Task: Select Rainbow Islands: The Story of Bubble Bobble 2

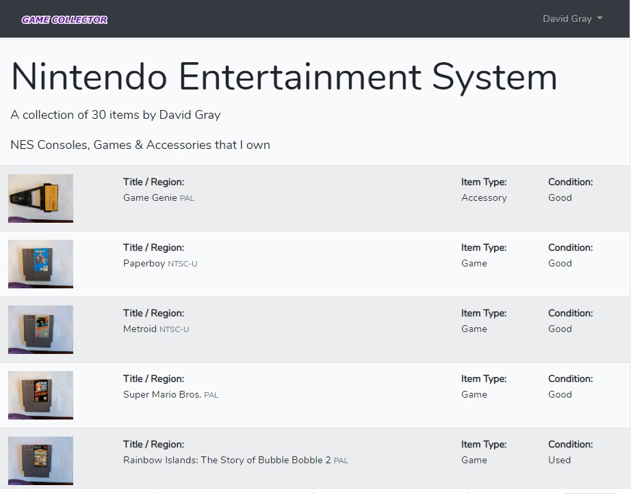Action: [227, 460]
